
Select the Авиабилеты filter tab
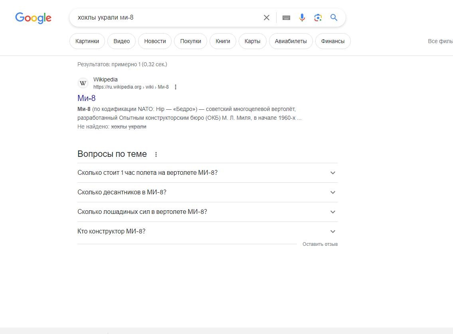coord(291,41)
